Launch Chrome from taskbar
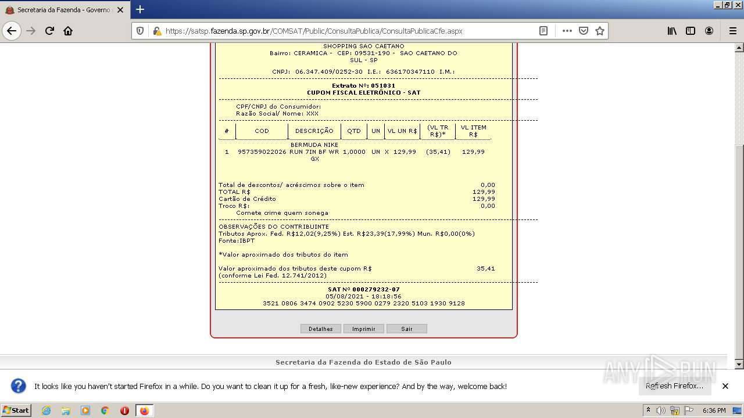Screen dimensions: 744x418 (x=105, y=410)
